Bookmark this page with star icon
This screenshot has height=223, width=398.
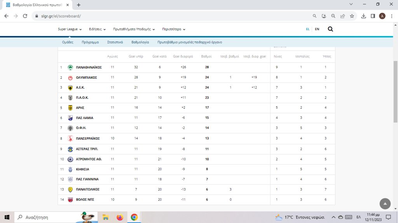coord(352,16)
